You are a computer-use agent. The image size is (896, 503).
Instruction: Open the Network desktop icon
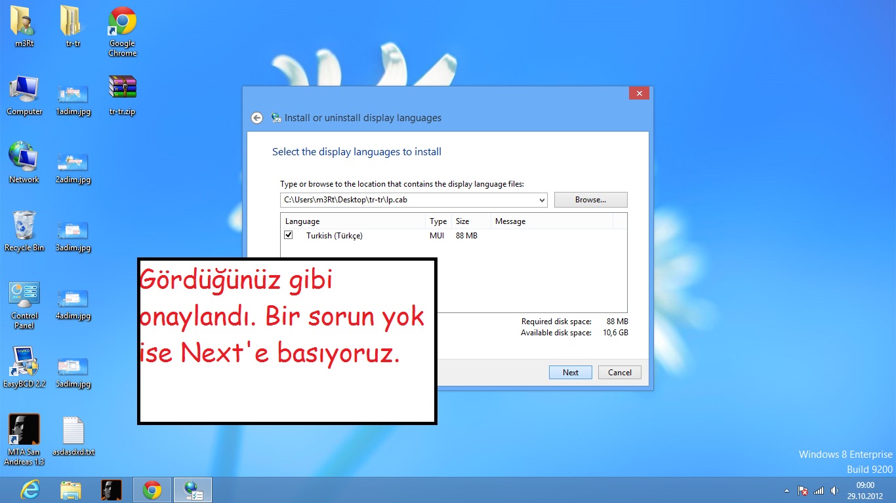pyautogui.click(x=24, y=162)
